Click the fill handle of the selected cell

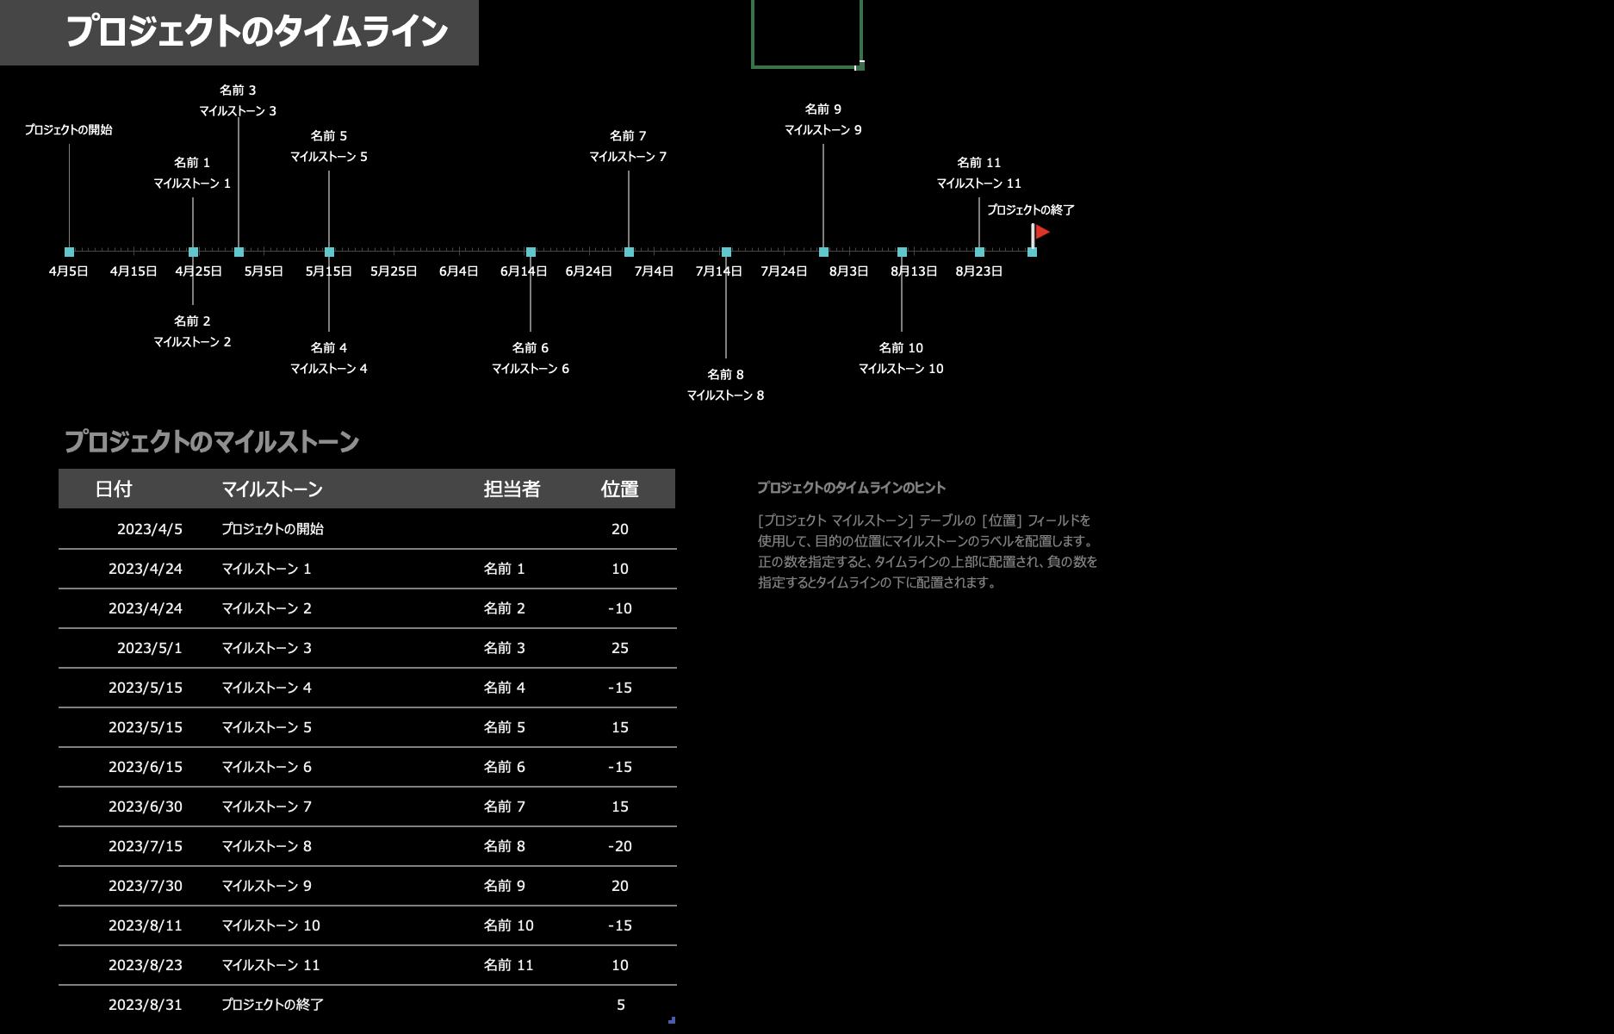coord(860,65)
